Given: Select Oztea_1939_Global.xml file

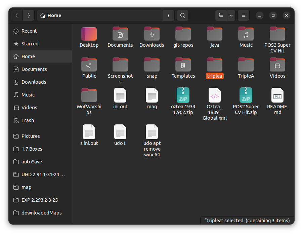Looking at the screenshot, I should point(215,95).
